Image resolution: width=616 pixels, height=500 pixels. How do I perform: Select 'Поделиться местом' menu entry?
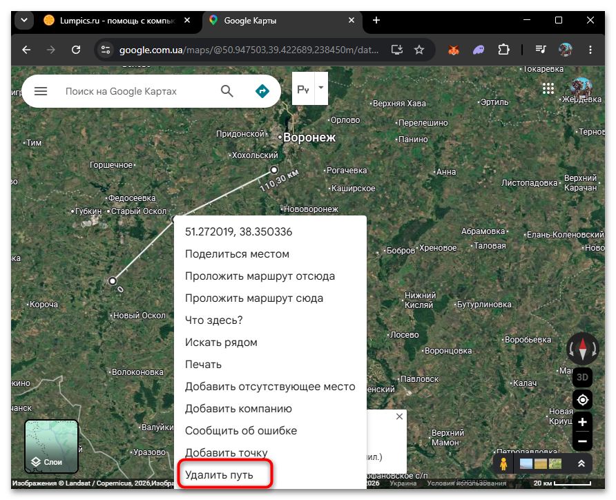click(x=237, y=254)
